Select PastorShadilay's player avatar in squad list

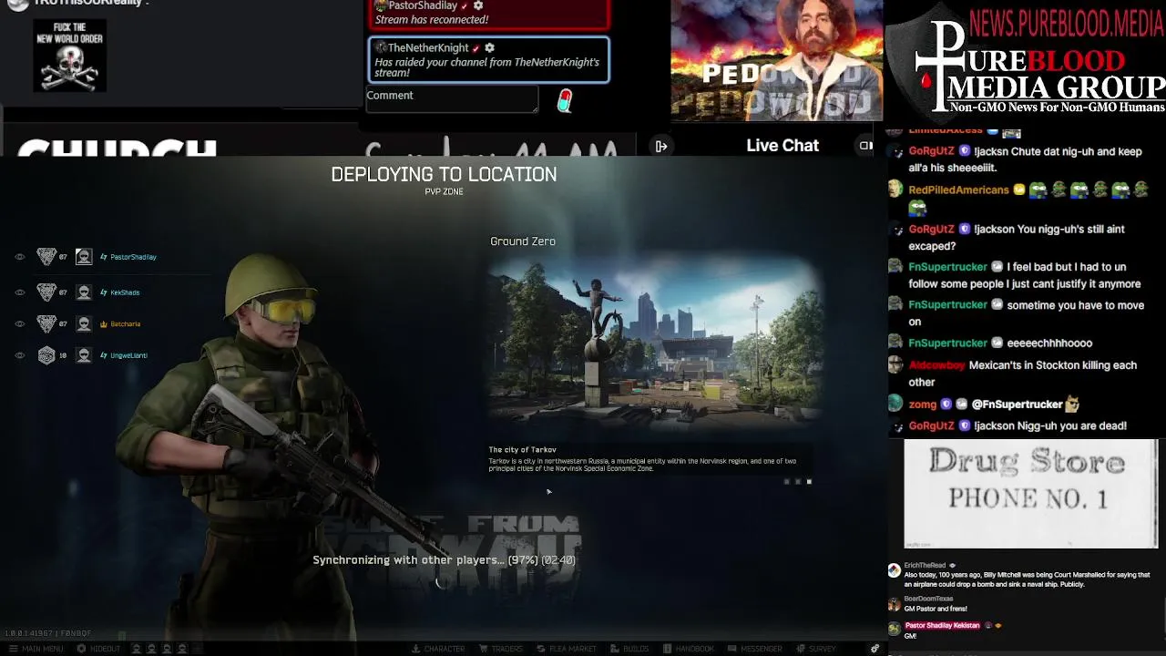click(84, 257)
